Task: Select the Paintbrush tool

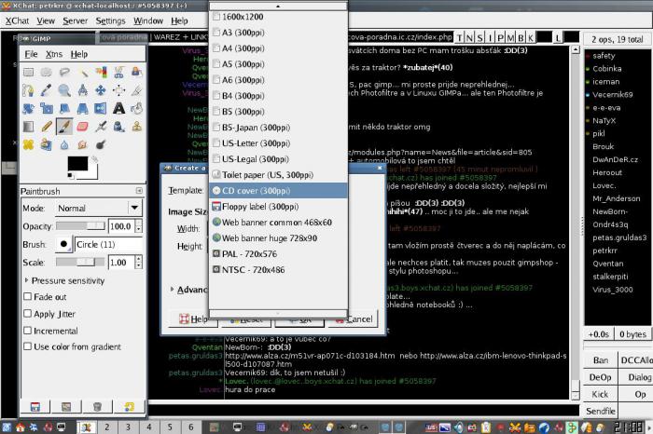Action: [64, 127]
